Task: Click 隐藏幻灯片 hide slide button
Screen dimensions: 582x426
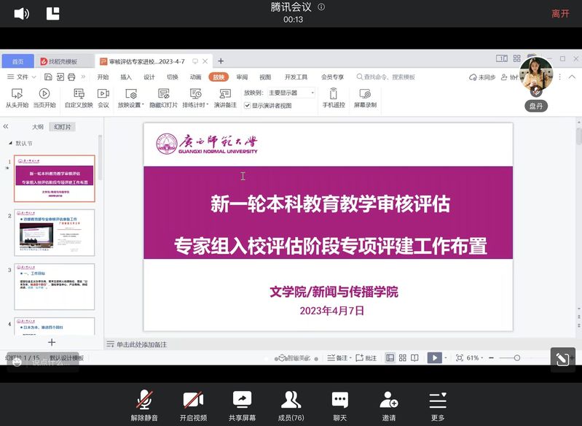Action: (x=163, y=98)
